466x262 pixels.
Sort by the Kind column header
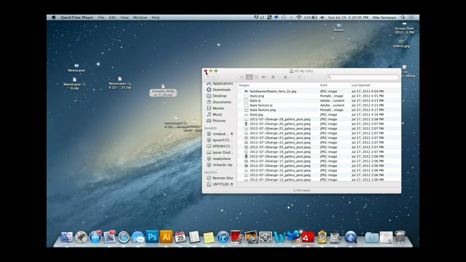pyautogui.click(x=324, y=85)
